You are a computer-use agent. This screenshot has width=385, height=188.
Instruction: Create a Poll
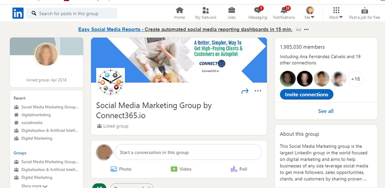tap(239, 169)
